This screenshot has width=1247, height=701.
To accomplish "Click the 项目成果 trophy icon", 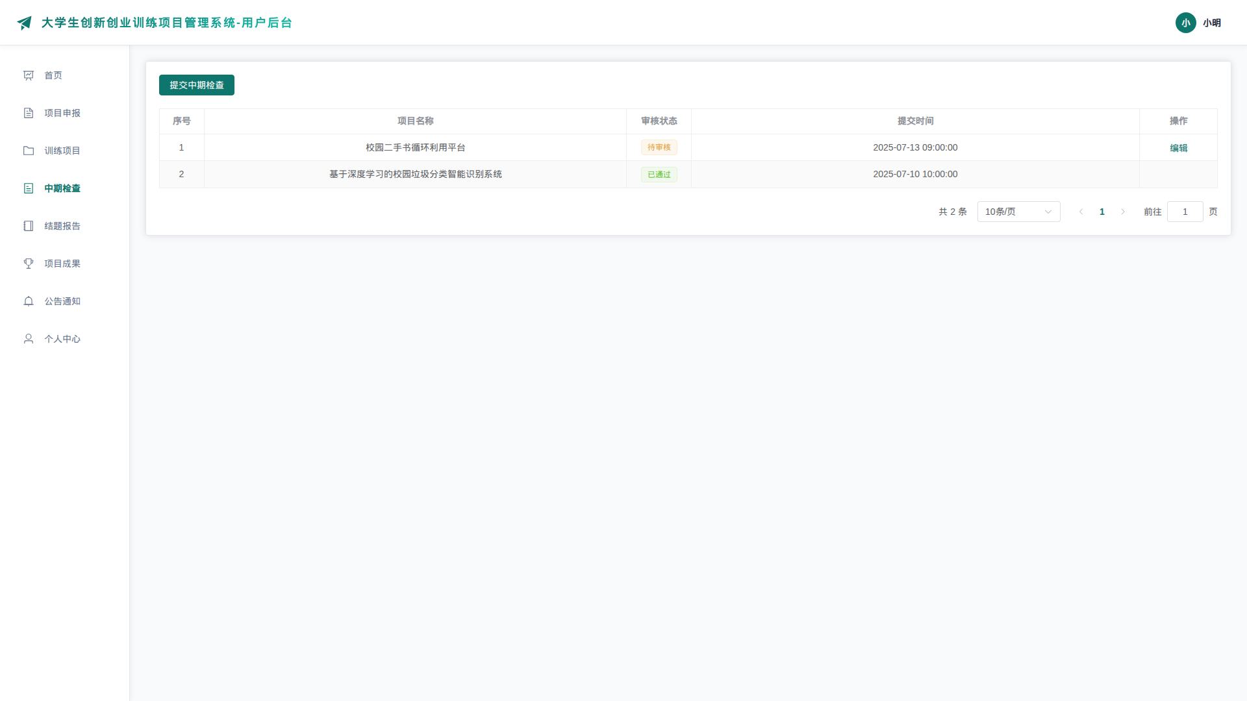I will (x=29, y=264).
